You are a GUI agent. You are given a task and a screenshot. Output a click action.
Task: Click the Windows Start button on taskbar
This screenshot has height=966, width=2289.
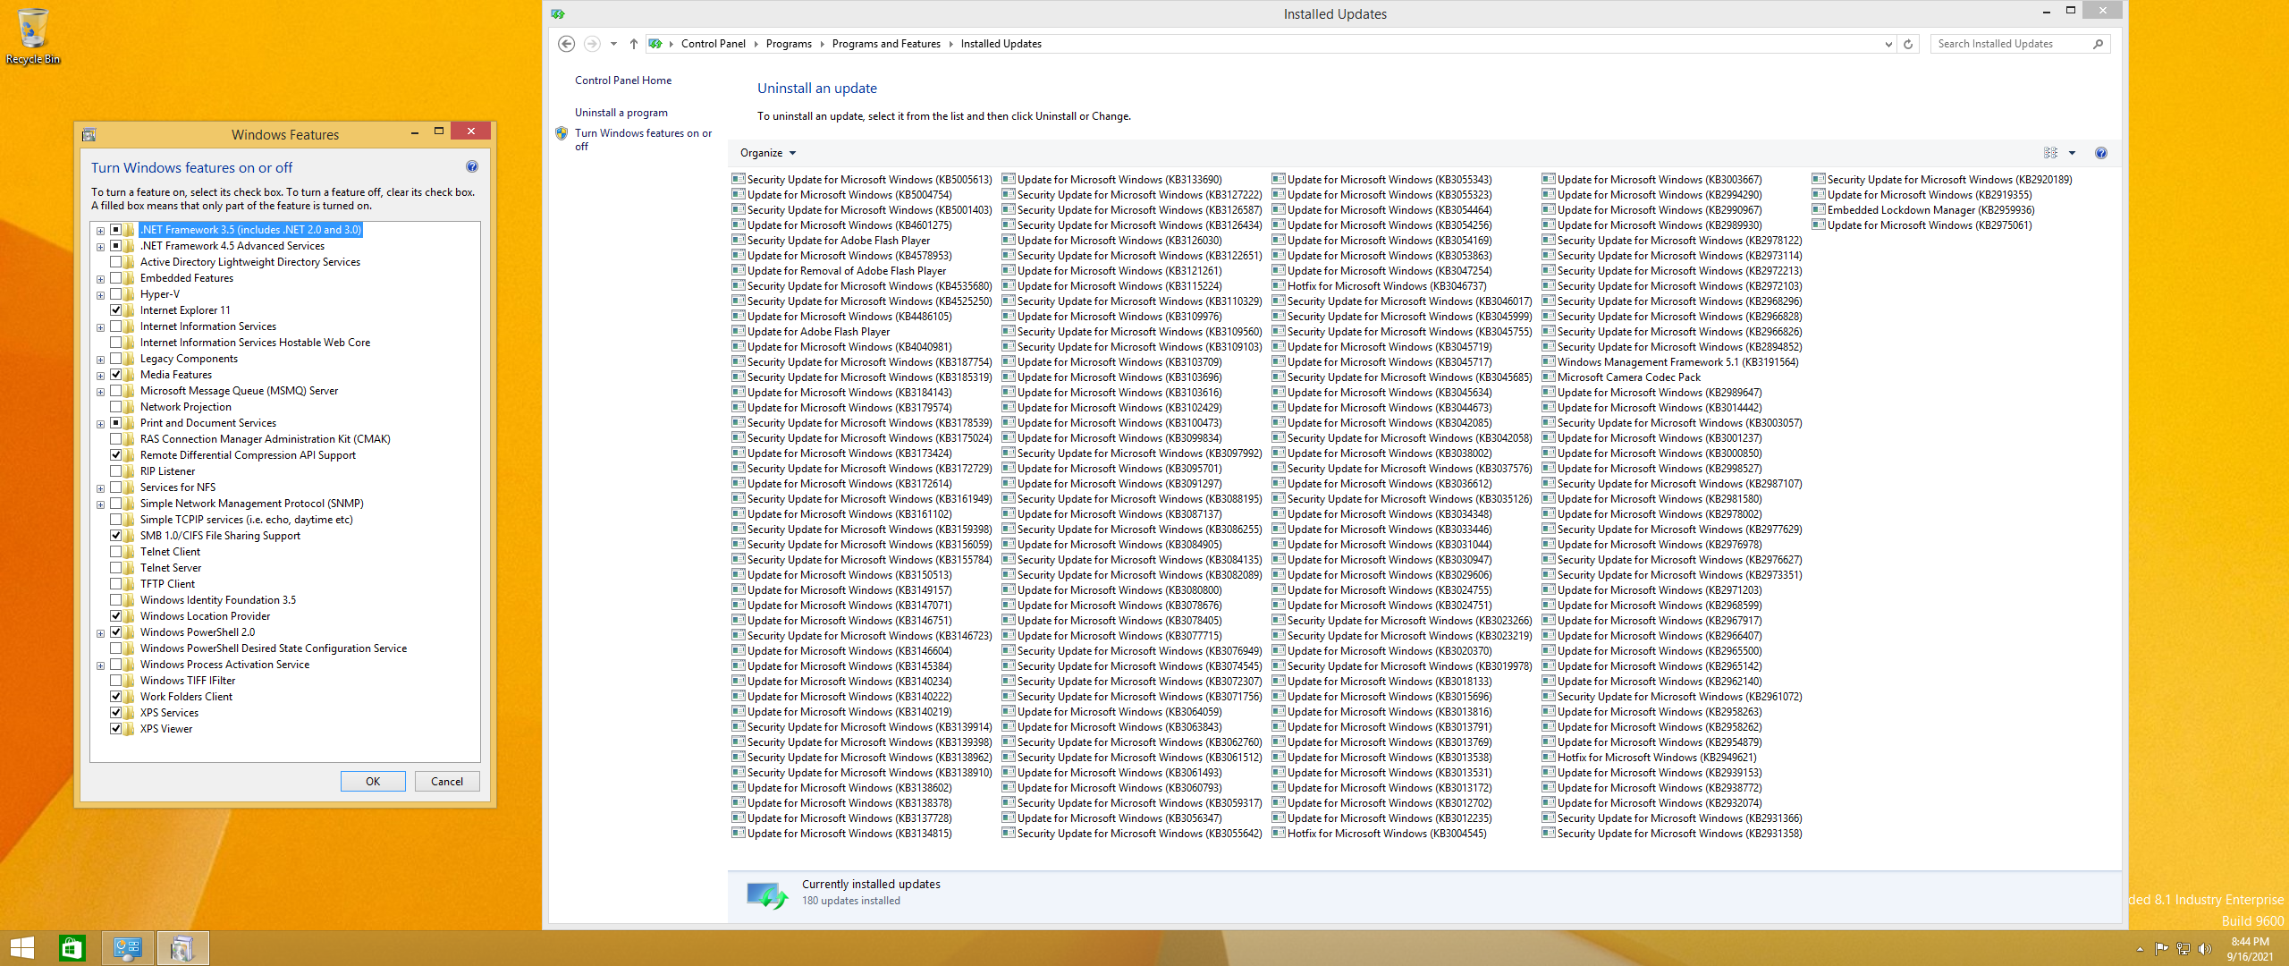pos(22,948)
